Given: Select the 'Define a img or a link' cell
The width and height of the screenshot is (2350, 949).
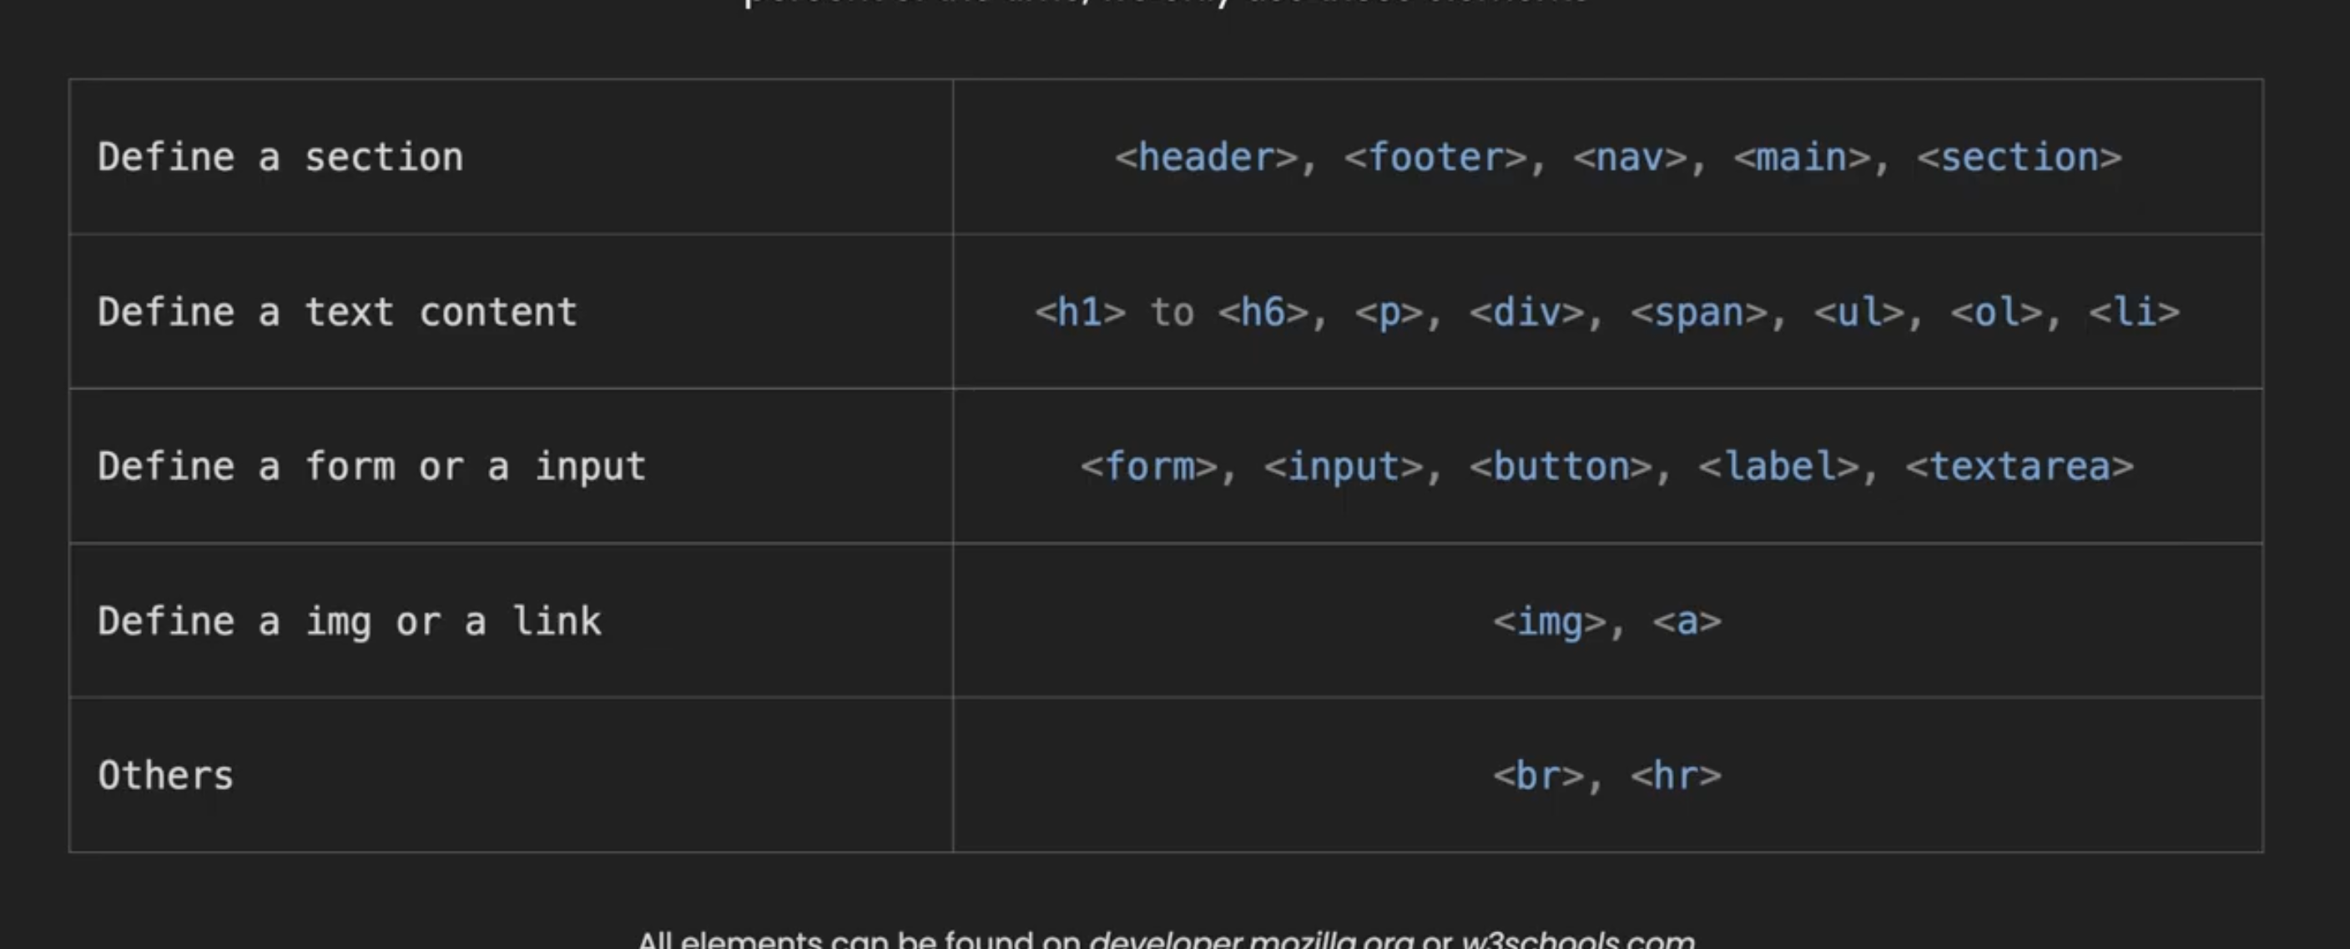Looking at the screenshot, I should 511,620.
